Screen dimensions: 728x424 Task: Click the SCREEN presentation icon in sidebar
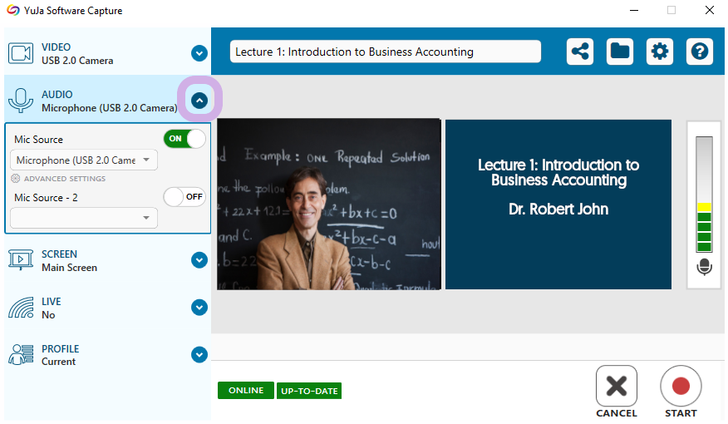click(21, 260)
